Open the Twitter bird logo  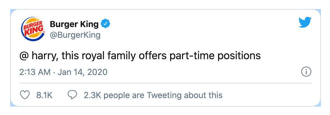point(305,22)
